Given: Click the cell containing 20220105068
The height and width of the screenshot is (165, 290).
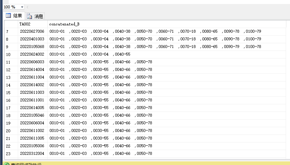Looking at the screenshot, I should click(x=32, y=47).
